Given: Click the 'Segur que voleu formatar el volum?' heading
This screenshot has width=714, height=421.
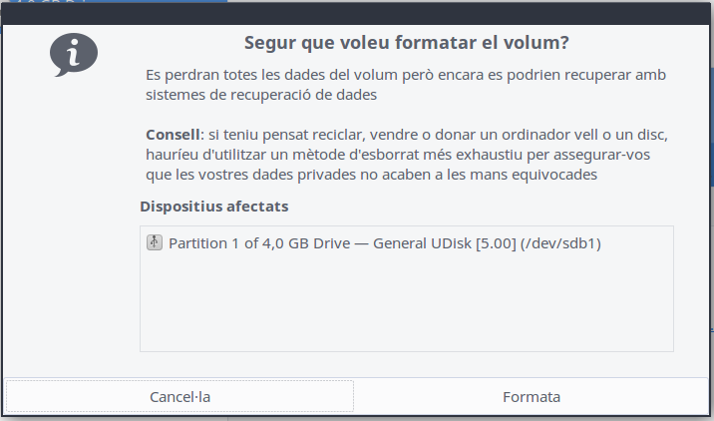Looking at the screenshot, I should [406, 44].
